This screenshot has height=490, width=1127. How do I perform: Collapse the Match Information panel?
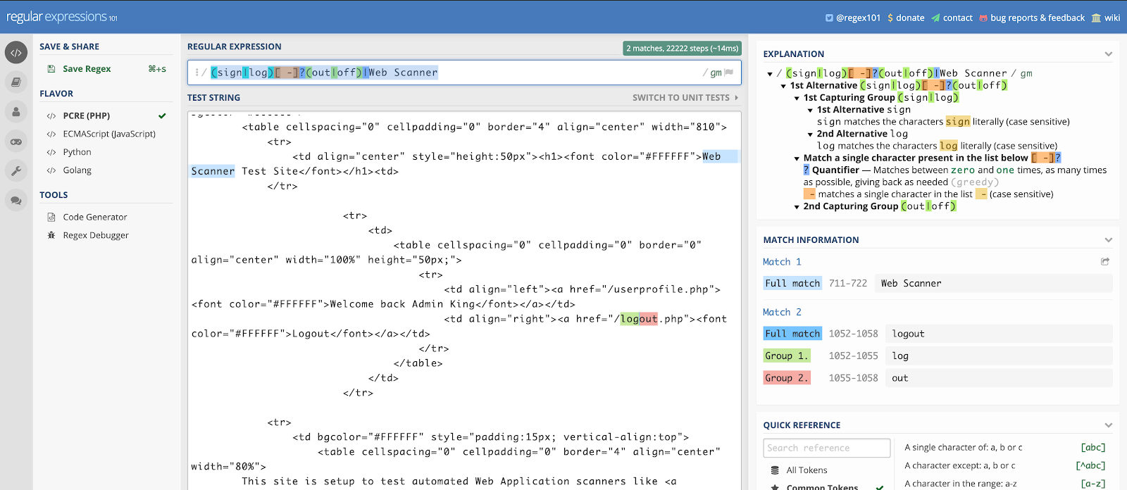click(1108, 240)
